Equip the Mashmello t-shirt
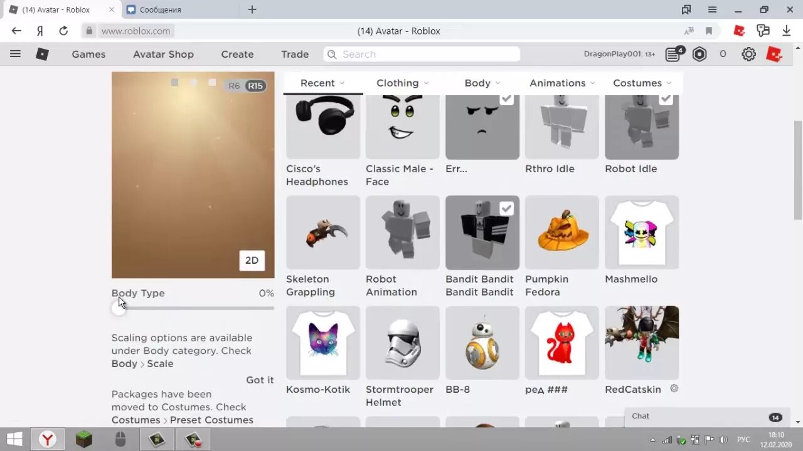This screenshot has height=451, width=803. click(x=642, y=232)
